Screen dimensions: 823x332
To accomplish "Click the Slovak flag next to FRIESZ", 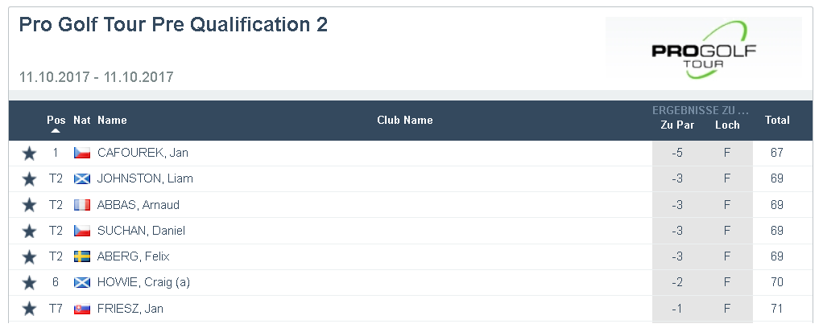I will click(82, 309).
